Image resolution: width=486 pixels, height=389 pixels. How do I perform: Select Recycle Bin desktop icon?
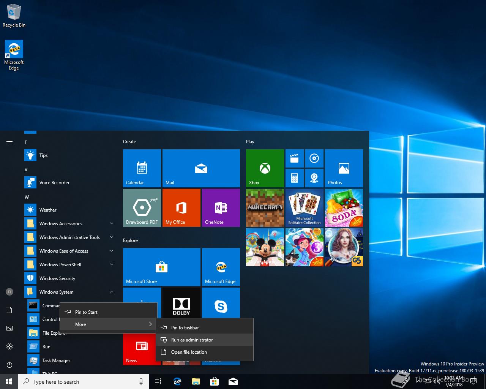(x=14, y=16)
